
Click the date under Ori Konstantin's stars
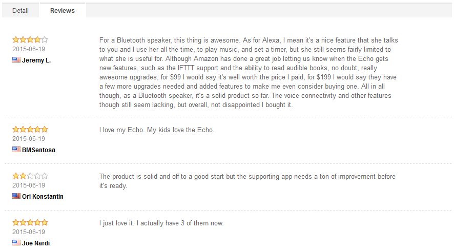coord(29,185)
